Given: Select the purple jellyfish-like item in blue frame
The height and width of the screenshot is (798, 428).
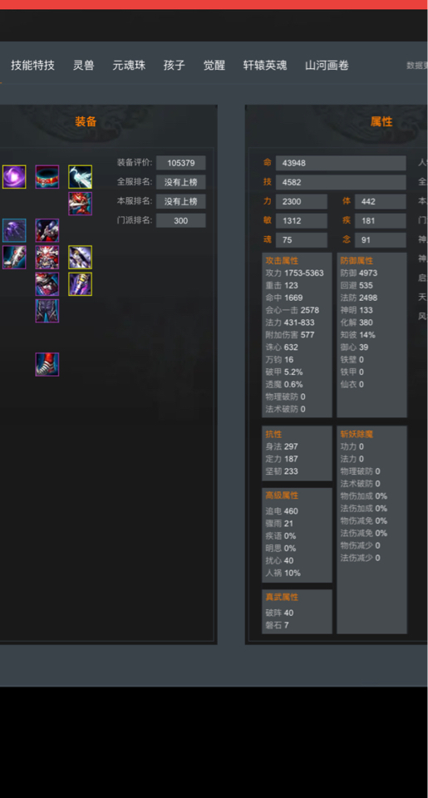Looking at the screenshot, I should [14, 230].
